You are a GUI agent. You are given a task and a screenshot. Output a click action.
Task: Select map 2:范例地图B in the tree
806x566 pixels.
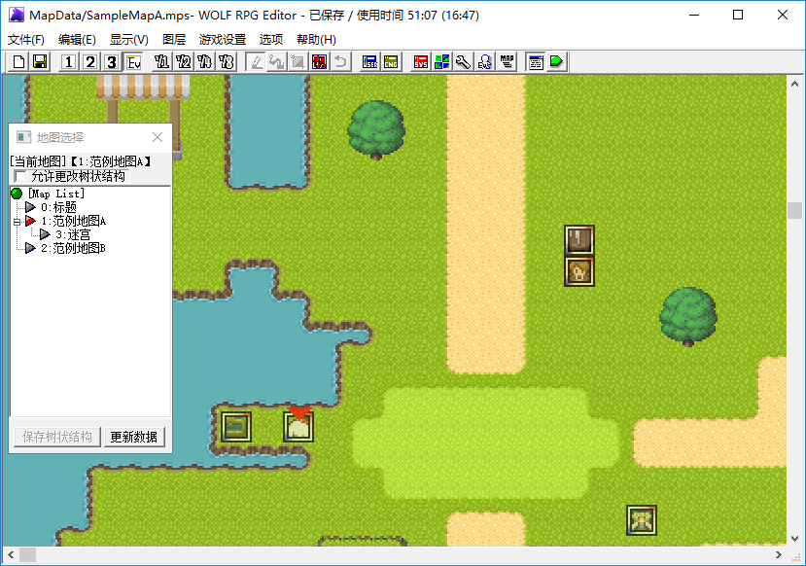(73, 248)
